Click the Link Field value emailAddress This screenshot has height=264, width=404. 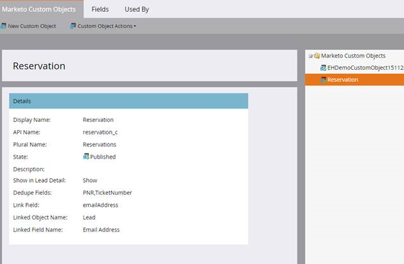coord(100,205)
